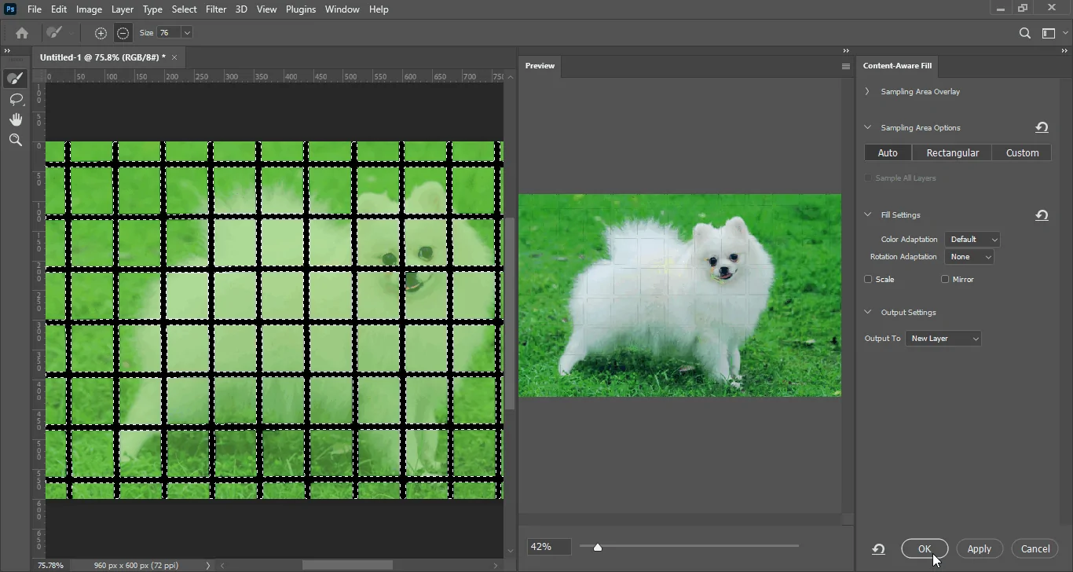Viewport: 1073px width, 572px height.
Task: Click the OK button to apply the fill
Action: pyautogui.click(x=925, y=548)
